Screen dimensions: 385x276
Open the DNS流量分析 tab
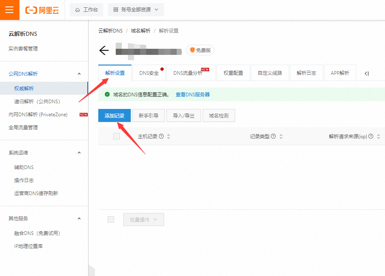click(x=191, y=73)
